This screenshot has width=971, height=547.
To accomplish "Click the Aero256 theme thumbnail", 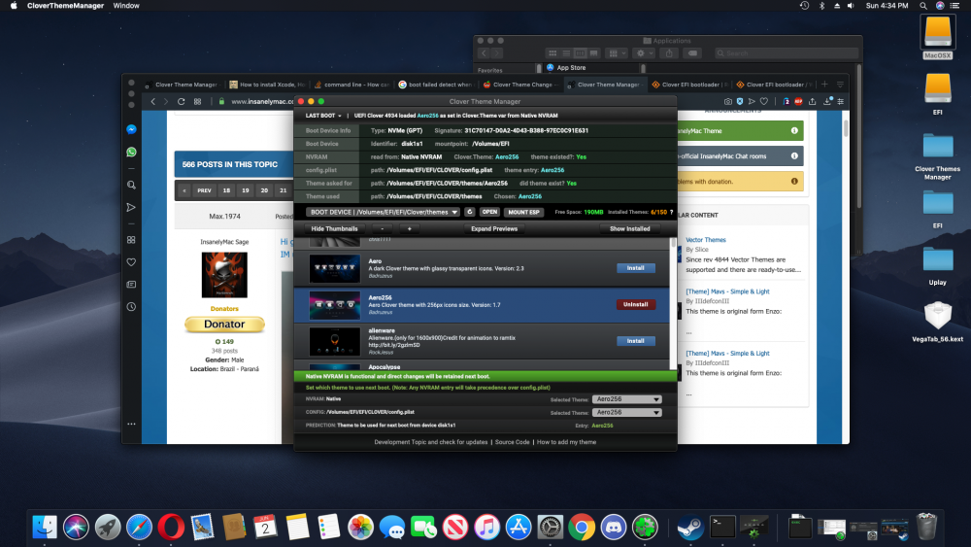I will [334, 305].
